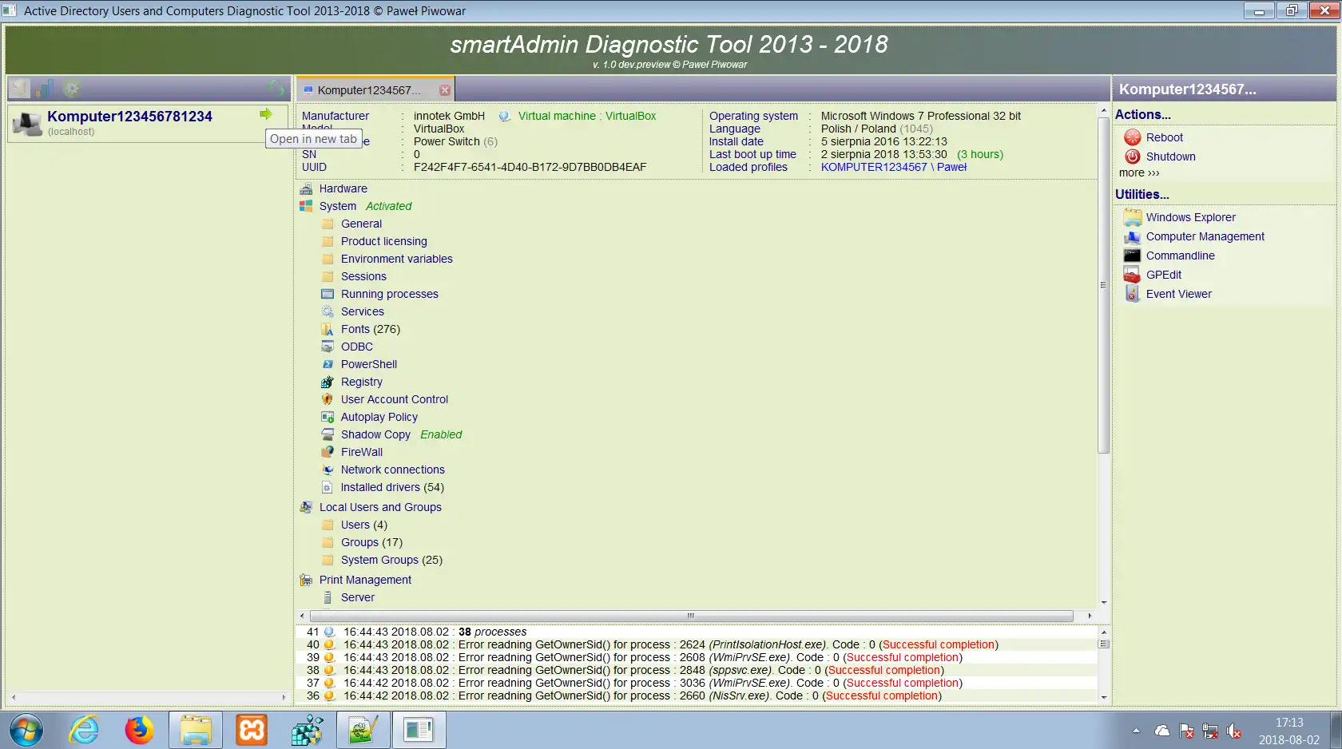Screen dimensions: 1342x749
Task: Click log entry 36 NisSrv.exe
Action: coord(697,695)
